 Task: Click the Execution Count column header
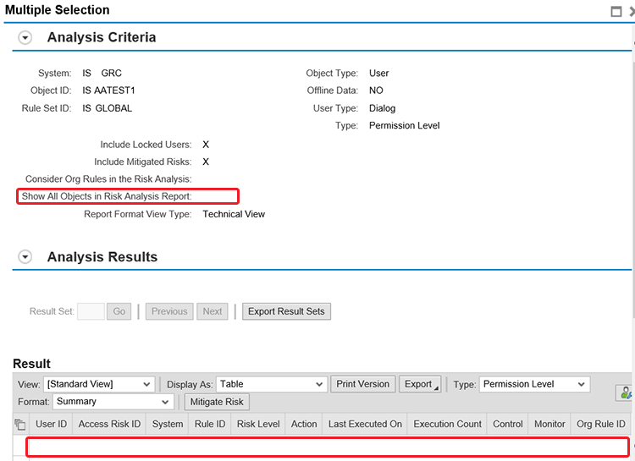447,425
